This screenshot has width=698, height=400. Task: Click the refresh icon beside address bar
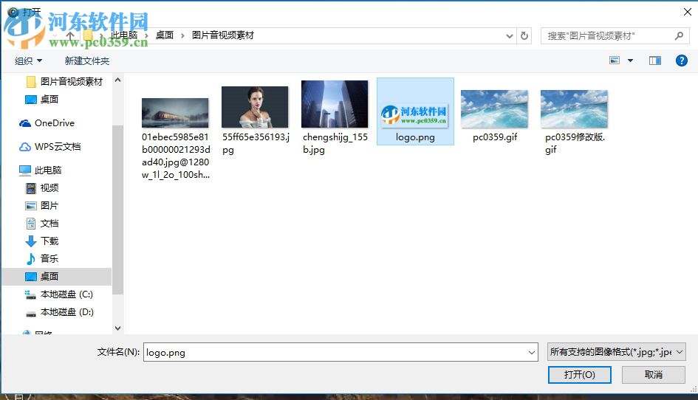pos(524,35)
